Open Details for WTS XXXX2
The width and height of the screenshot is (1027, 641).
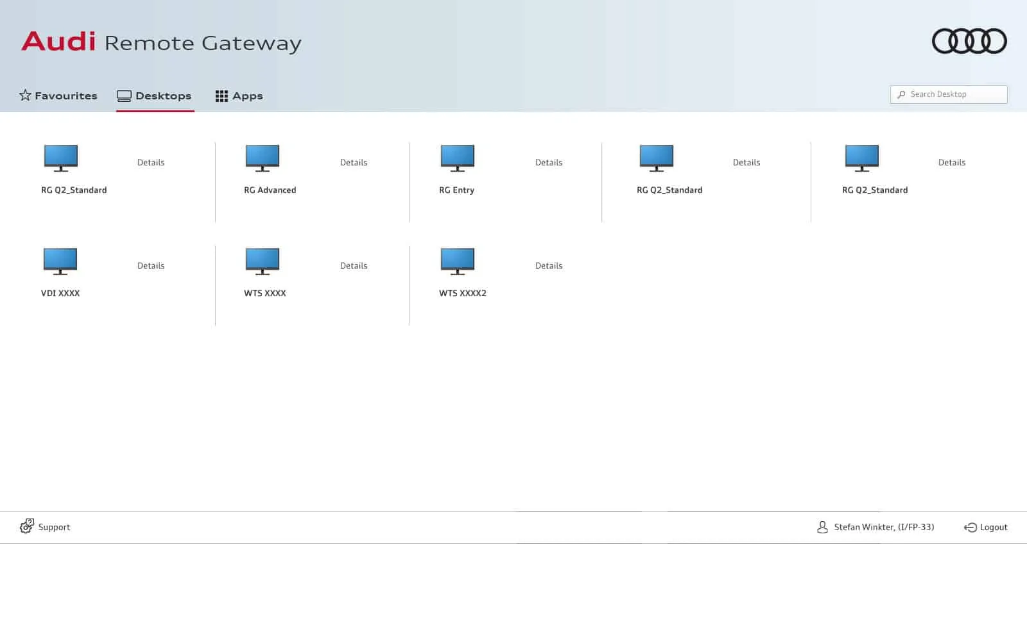[549, 266]
